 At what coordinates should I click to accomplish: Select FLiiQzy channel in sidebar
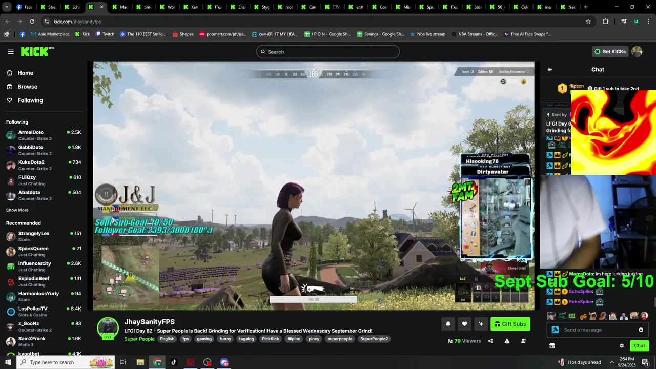[44, 180]
